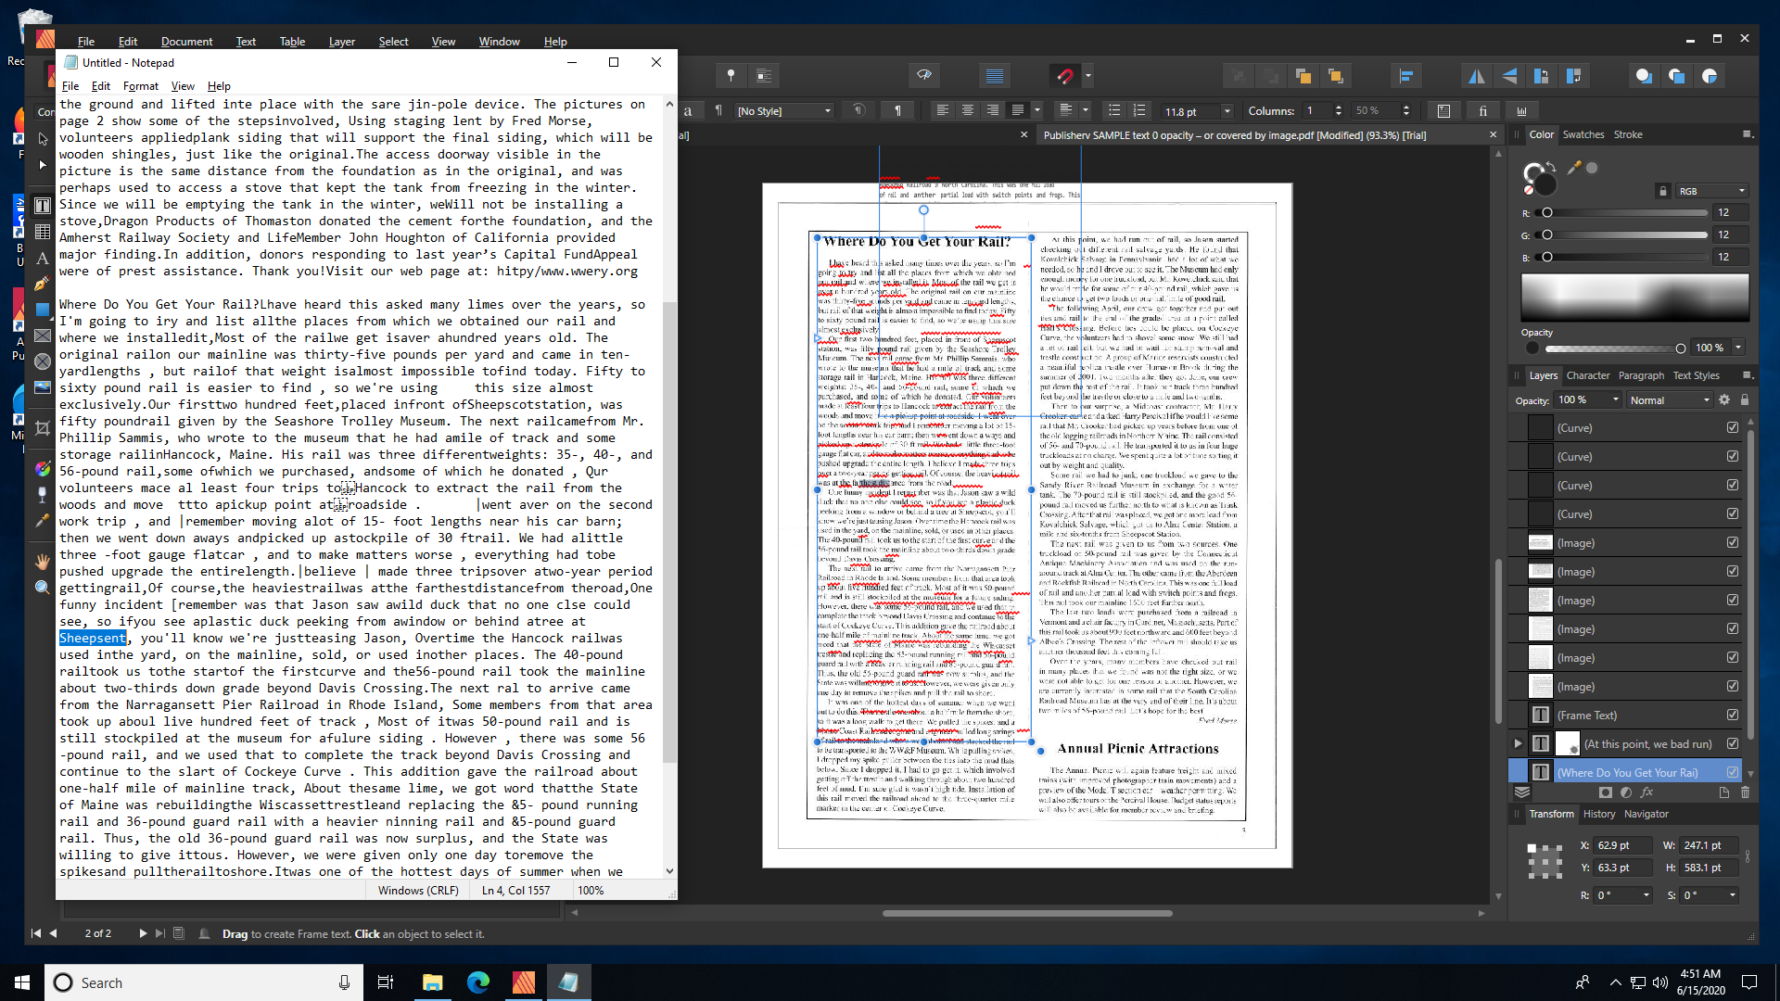Close the SAMPLE text pdf document tab
Screen dimensions: 1780x1001
pos(1494,135)
